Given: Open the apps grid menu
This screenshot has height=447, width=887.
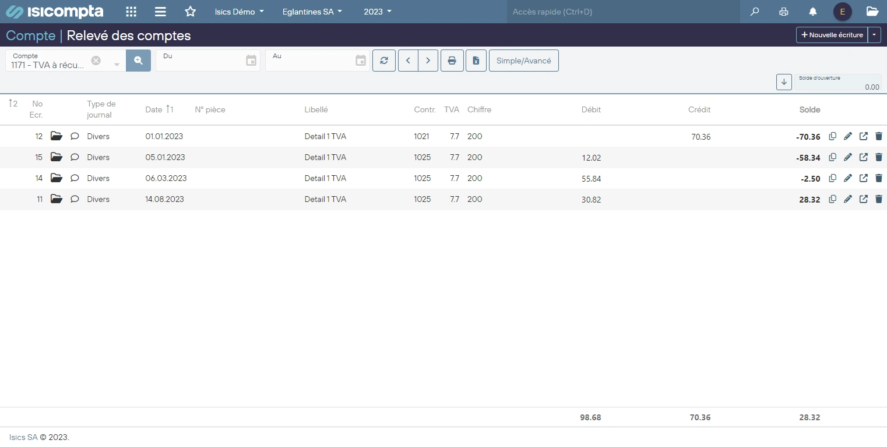Looking at the screenshot, I should 131,12.
